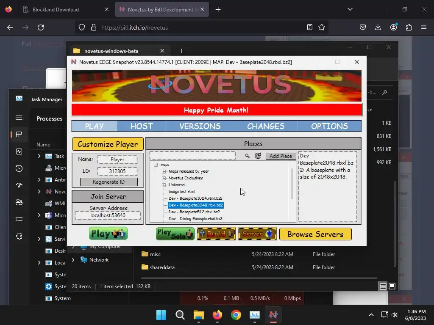Open File Explorer from taskbar
This screenshot has width=434, height=325.
pyautogui.click(x=198, y=315)
